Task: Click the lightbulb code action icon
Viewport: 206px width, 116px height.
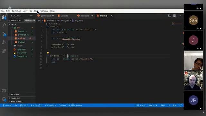Action: 48,53
